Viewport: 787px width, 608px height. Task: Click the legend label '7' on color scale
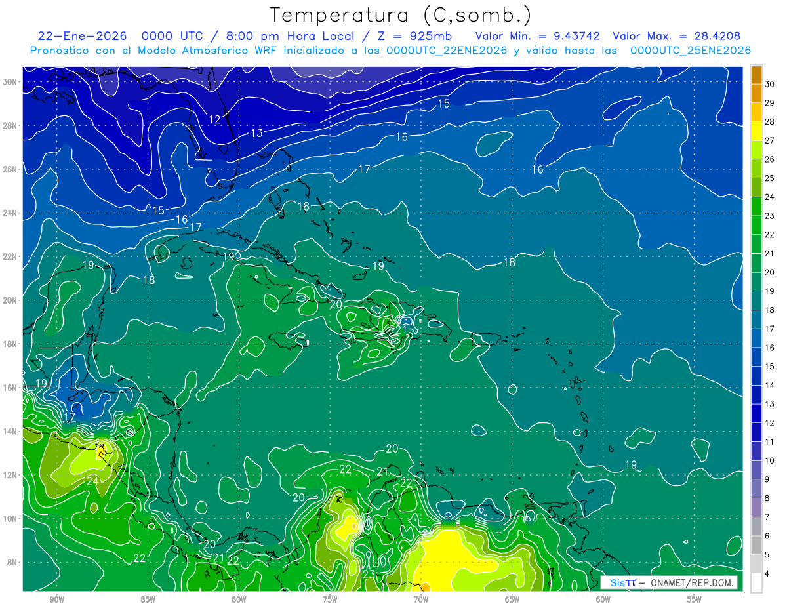768,517
